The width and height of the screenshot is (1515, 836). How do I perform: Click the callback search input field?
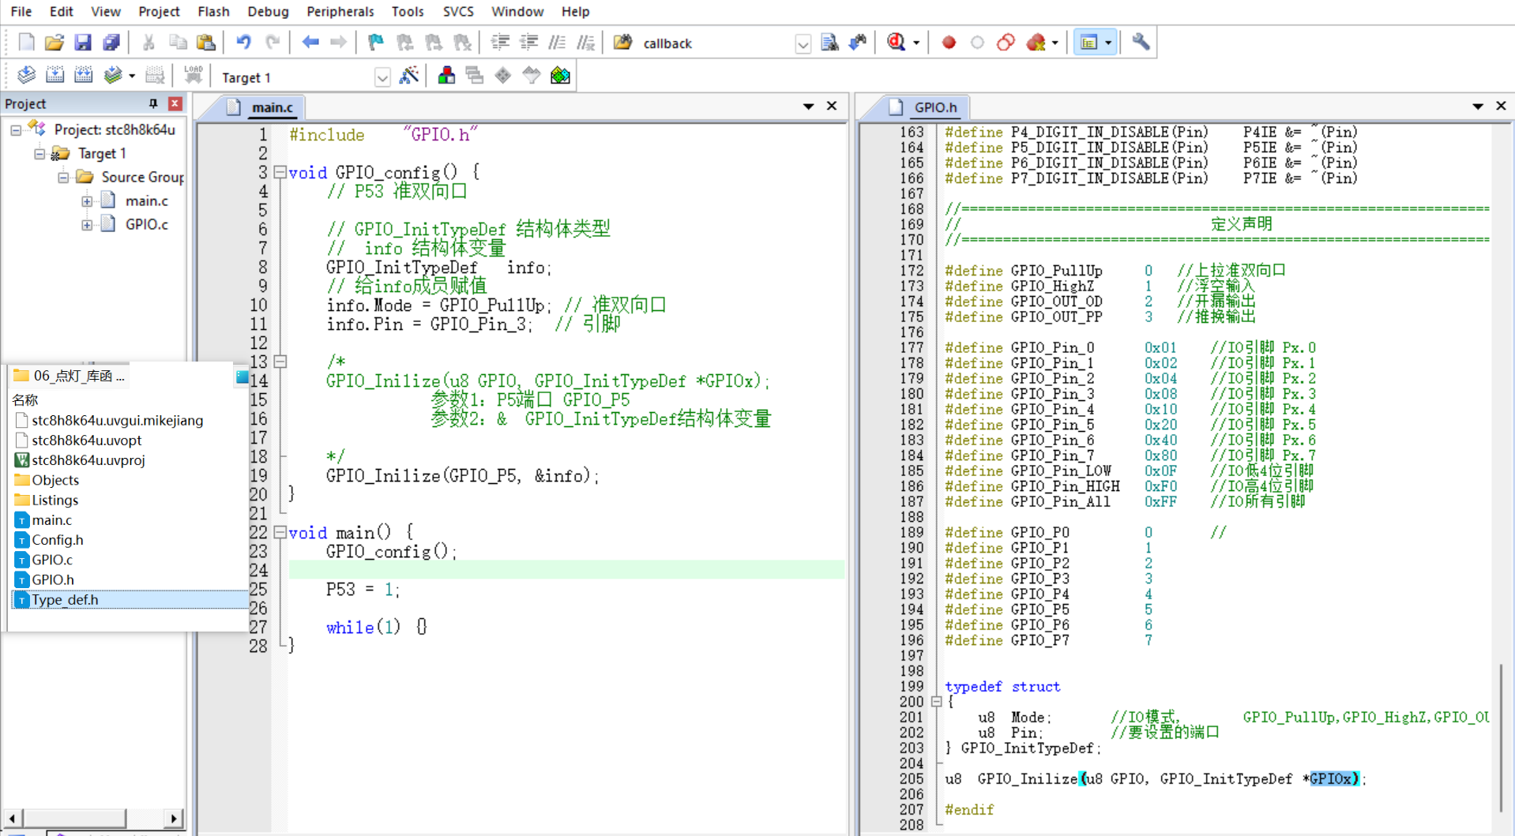pos(716,43)
